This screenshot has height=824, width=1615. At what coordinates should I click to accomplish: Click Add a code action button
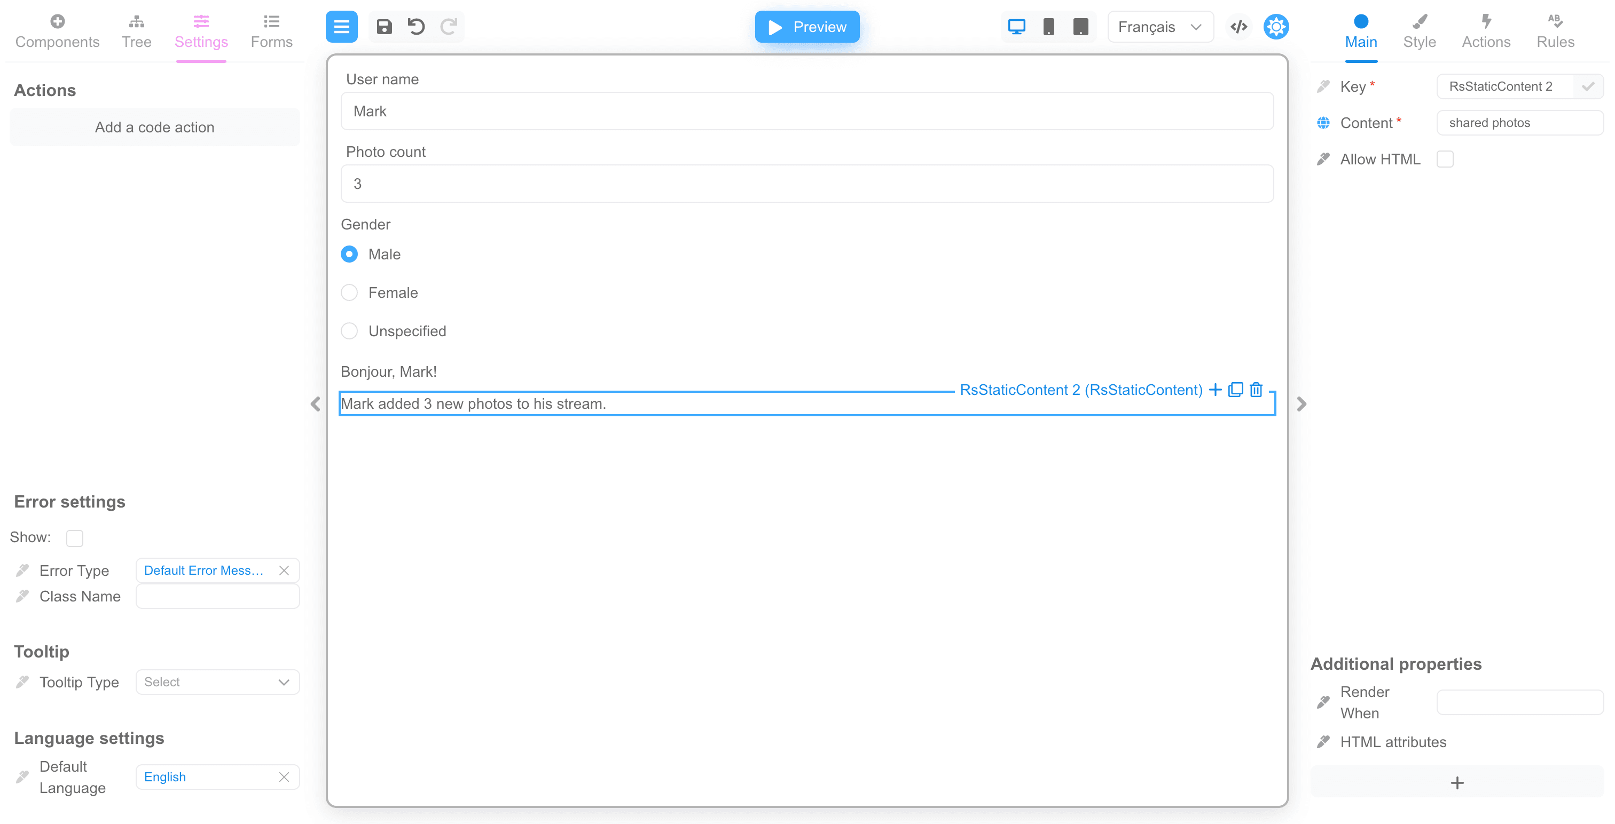coord(154,127)
